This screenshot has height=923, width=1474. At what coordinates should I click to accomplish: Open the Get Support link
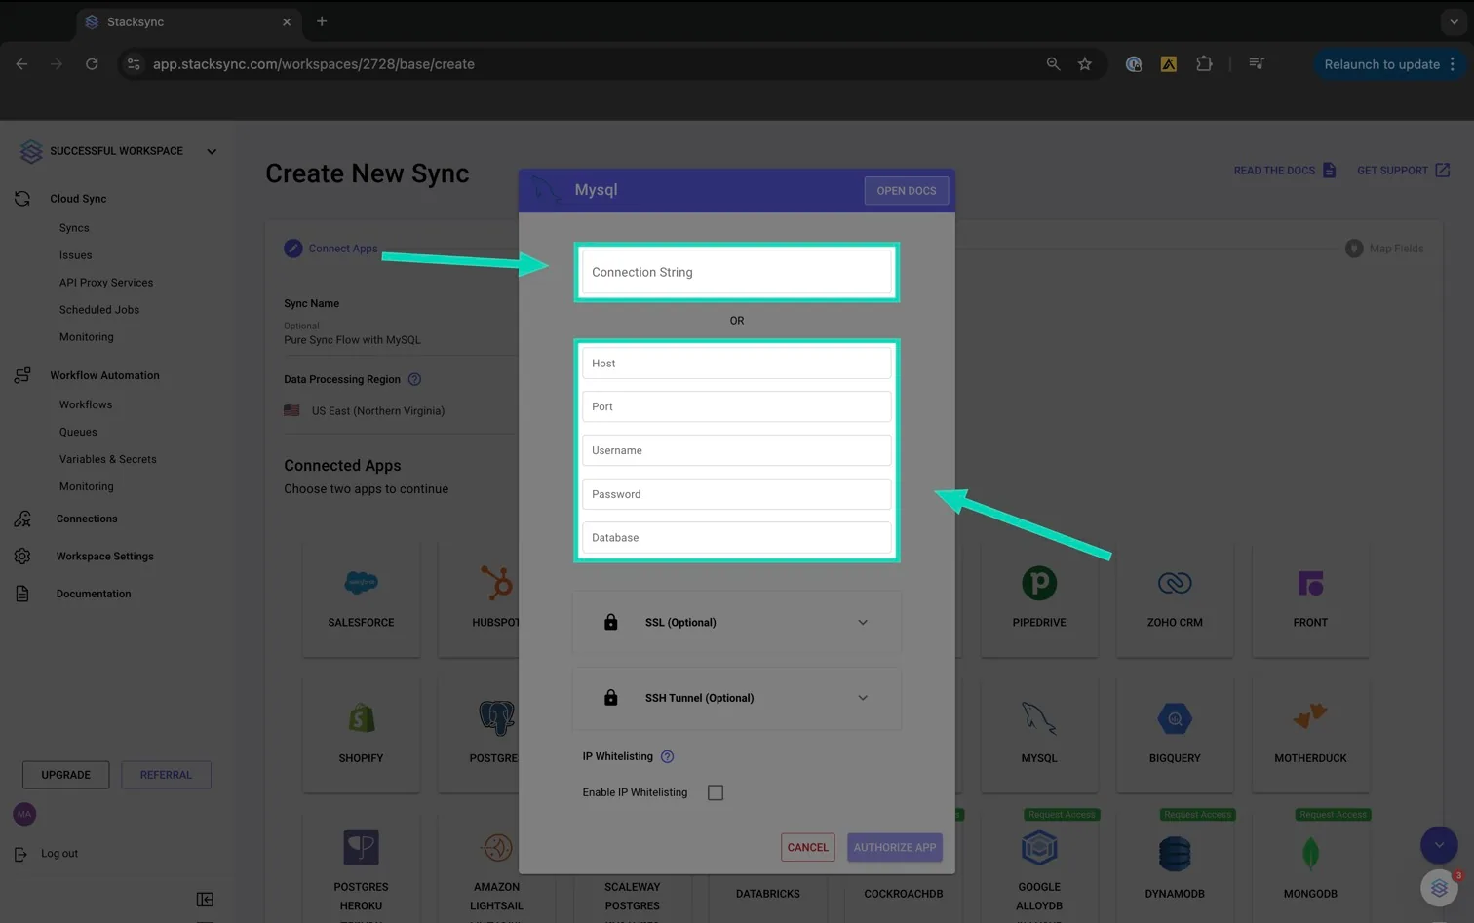tap(1404, 171)
